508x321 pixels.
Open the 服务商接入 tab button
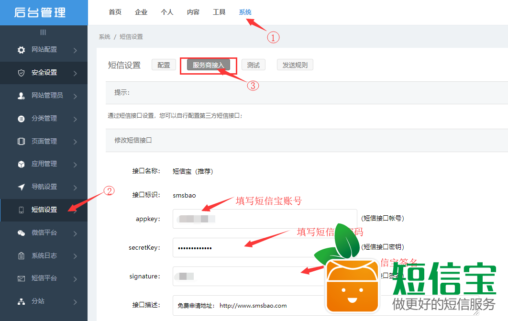click(x=209, y=65)
